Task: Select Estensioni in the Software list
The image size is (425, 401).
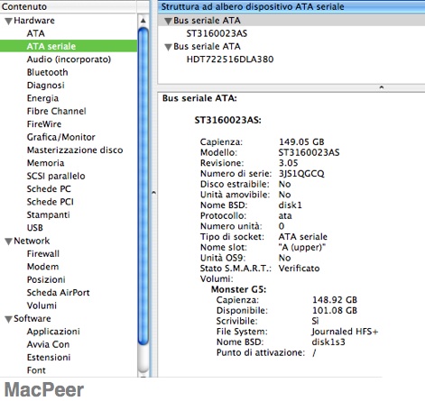Action: pos(49,357)
